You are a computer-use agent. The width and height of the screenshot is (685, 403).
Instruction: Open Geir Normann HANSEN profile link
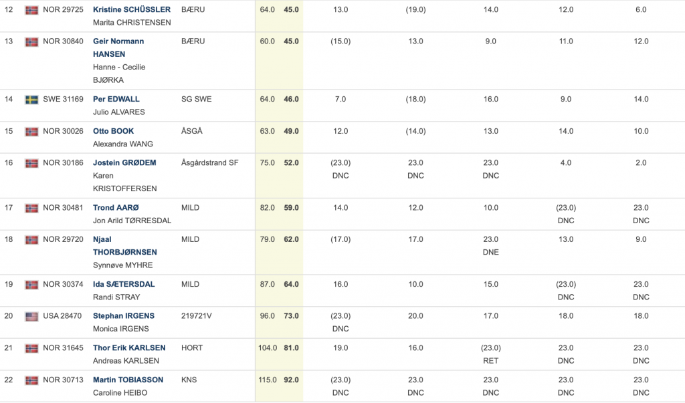[x=118, y=47]
